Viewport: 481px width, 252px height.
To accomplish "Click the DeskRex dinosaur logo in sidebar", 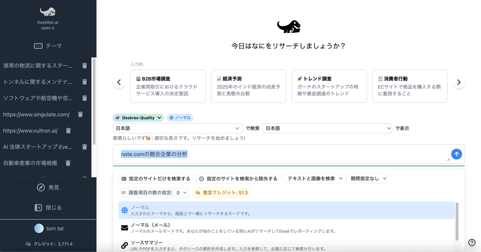I will [x=48, y=12].
